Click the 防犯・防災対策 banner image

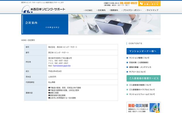[x=144, y=107]
